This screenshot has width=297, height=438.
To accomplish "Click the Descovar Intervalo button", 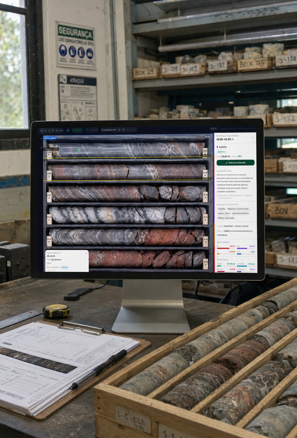I will (x=235, y=163).
